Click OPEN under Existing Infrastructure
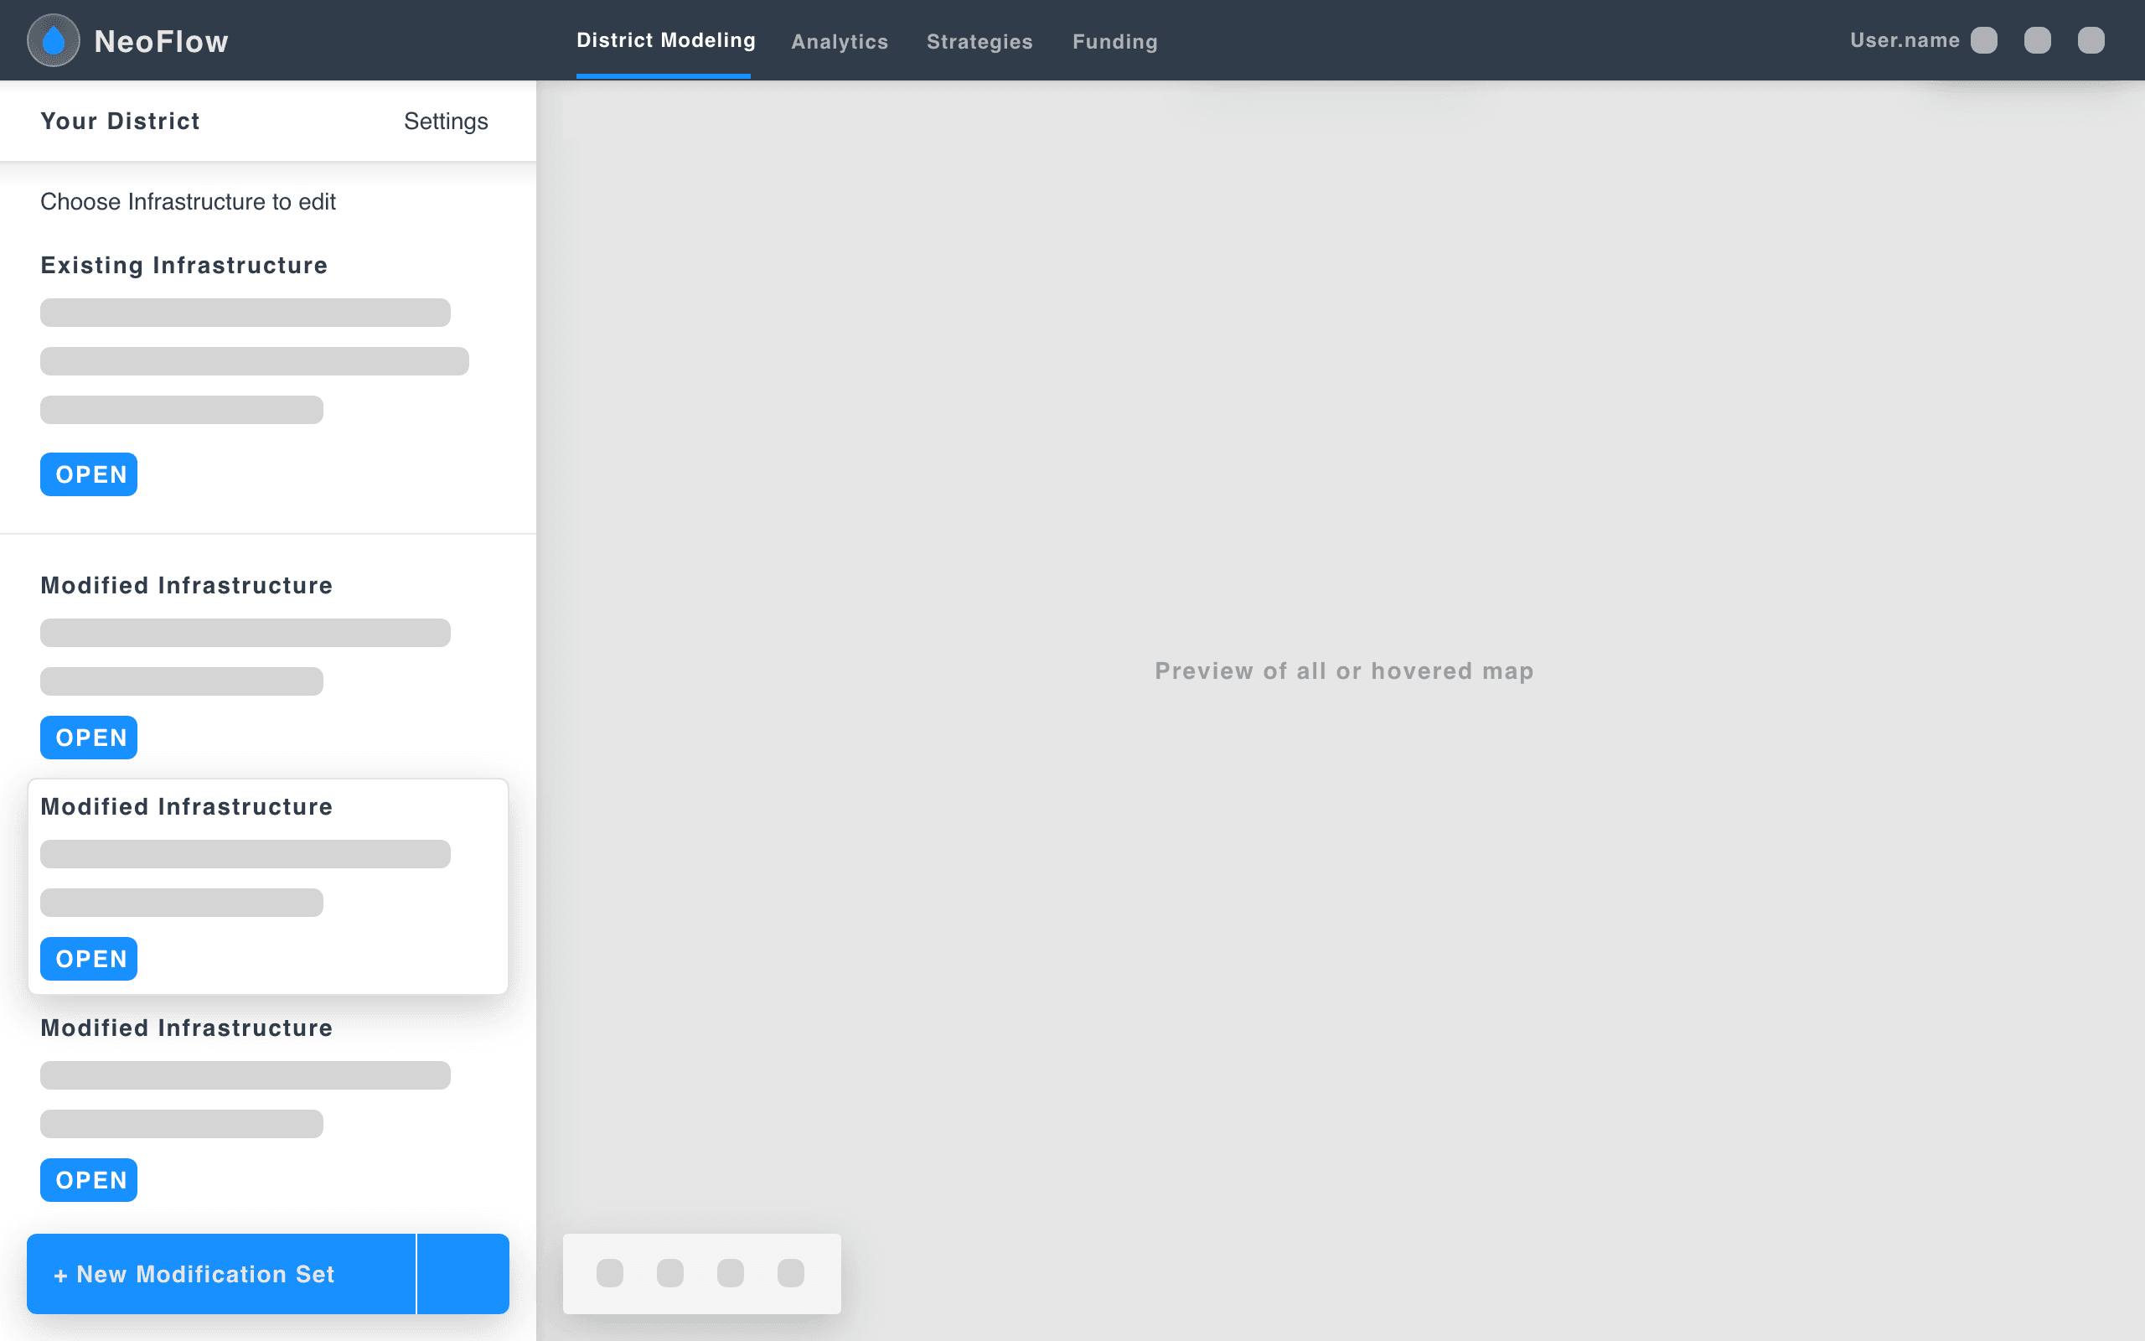This screenshot has height=1341, width=2145. [x=89, y=474]
